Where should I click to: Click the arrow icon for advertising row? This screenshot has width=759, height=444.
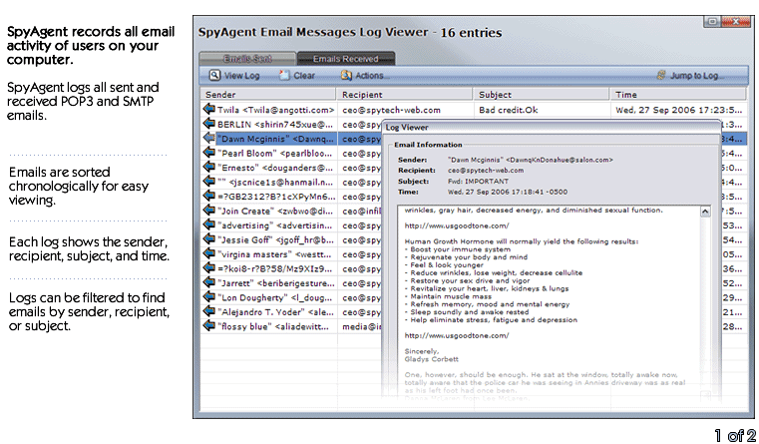pos(209,225)
